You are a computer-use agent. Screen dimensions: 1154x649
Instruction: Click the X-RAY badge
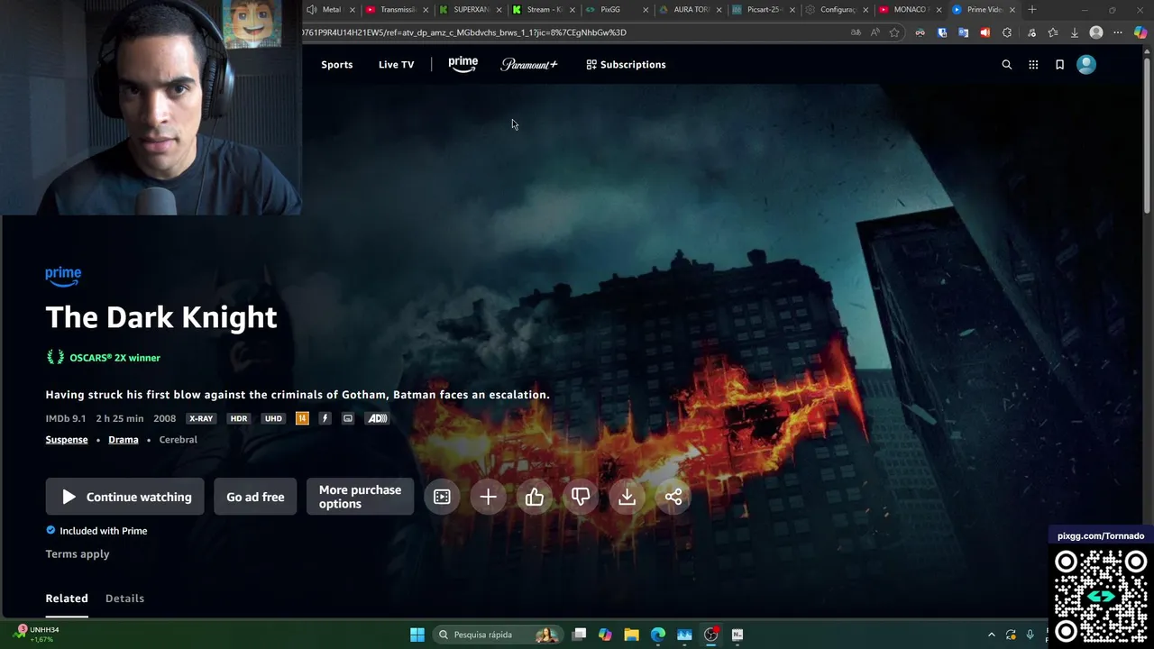(x=201, y=418)
